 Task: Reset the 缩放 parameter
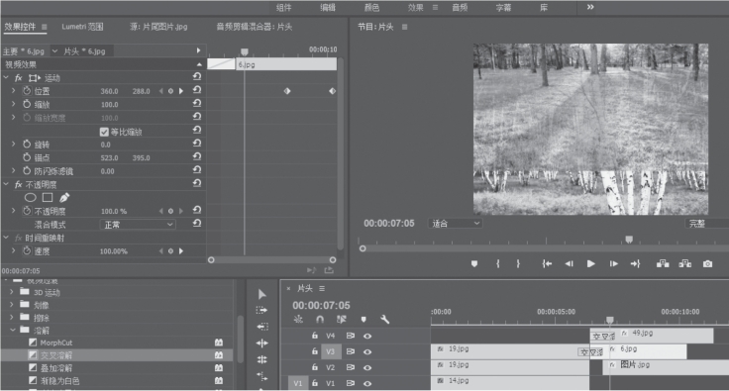pyautogui.click(x=197, y=103)
